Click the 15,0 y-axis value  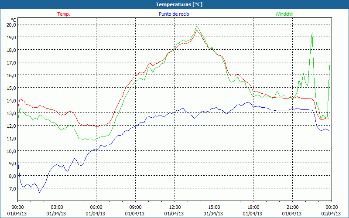point(11,88)
